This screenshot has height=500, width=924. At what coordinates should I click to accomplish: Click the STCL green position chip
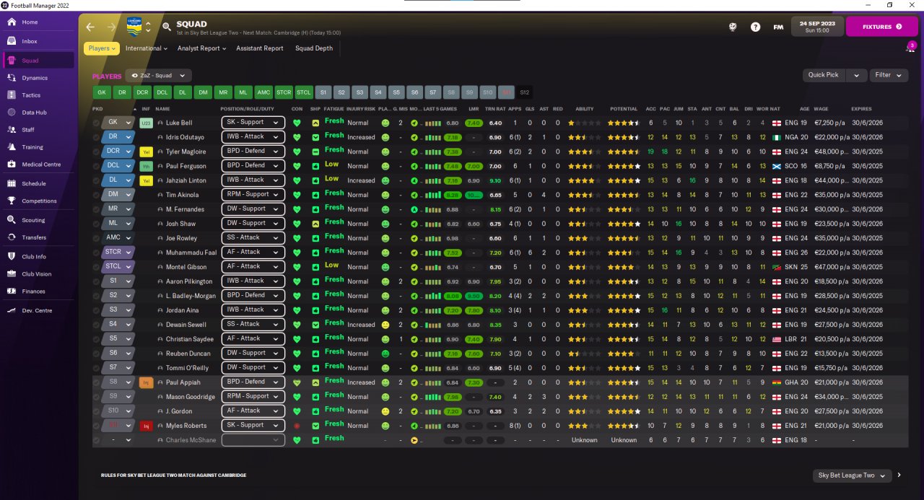[304, 92]
